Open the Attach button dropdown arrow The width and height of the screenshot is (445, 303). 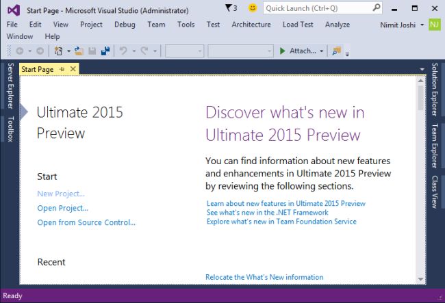pos(322,51)
